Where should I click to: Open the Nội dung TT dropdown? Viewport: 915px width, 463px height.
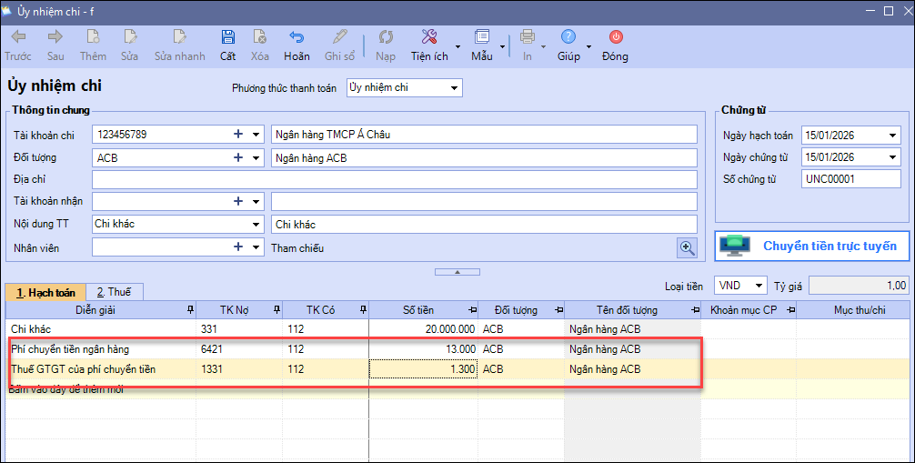pos(256,224)
